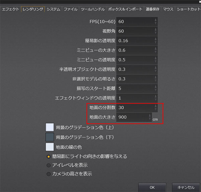This screenshot has width=201, height=192.
Task: Select the ファイル tab
Action: click(x=71, y=9)
